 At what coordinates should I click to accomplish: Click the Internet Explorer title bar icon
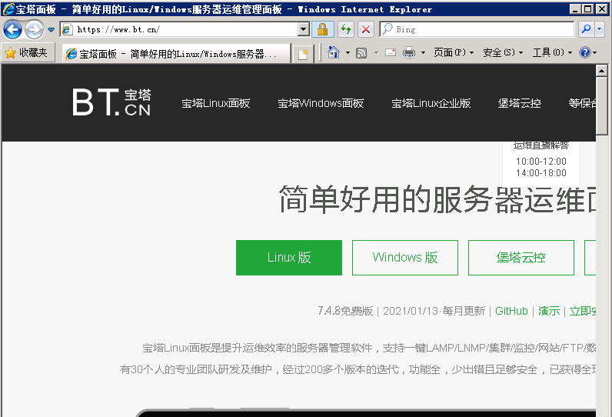pos(8,9)
